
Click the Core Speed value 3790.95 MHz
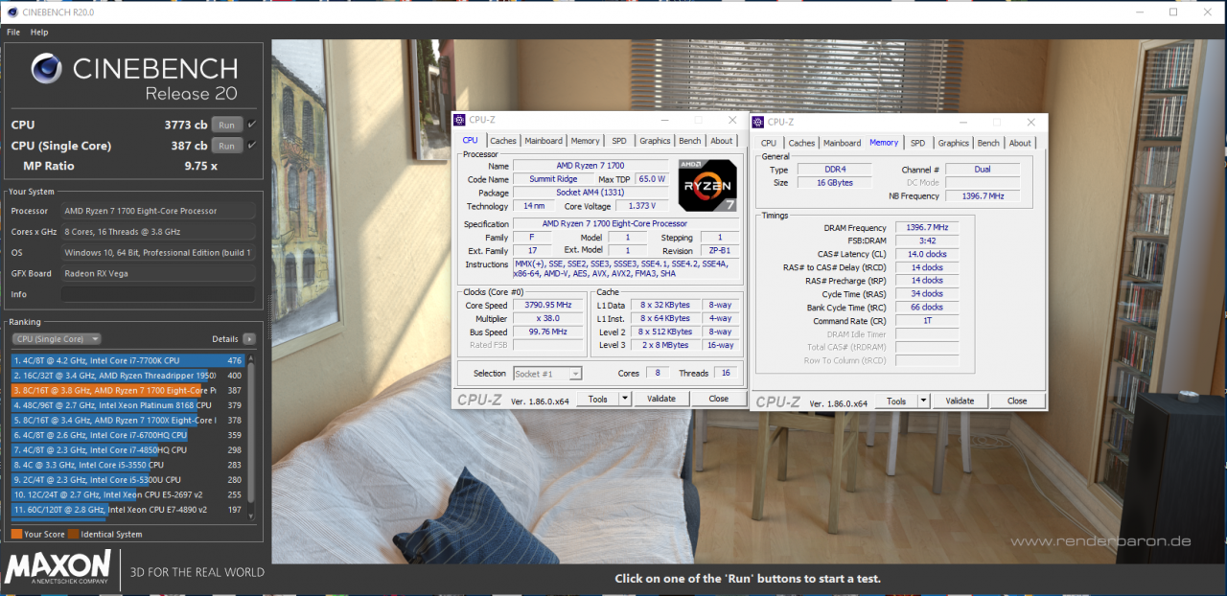click(547, 305)
